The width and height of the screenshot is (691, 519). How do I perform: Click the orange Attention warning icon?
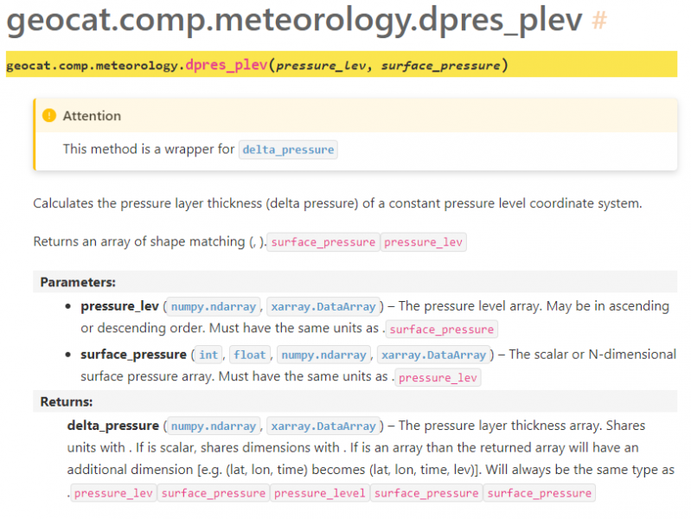[x=48, y=116]
